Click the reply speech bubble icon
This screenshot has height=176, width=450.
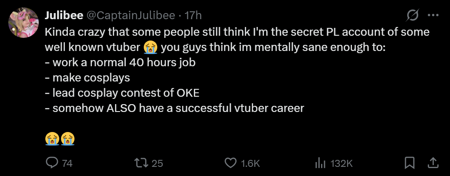tap(52, 163)
